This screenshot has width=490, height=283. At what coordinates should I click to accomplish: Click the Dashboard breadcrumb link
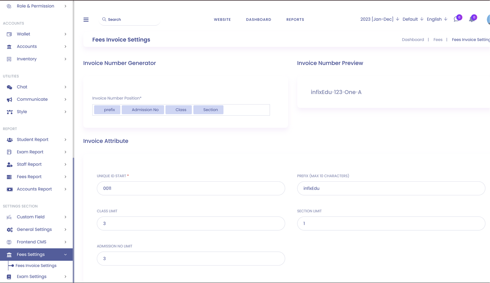click(x=413, y=40)
